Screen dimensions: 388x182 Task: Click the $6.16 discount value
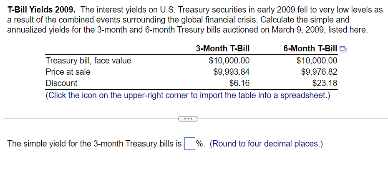(x=239, y=83)
